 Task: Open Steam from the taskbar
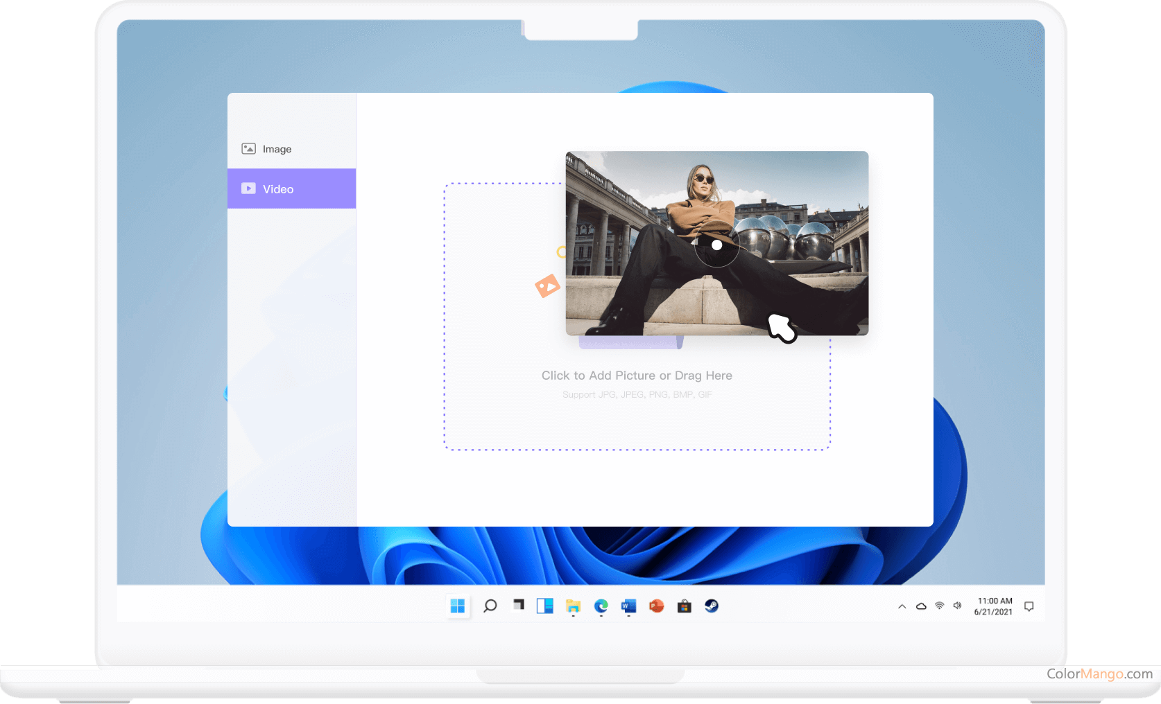click(x=712, y=606)
